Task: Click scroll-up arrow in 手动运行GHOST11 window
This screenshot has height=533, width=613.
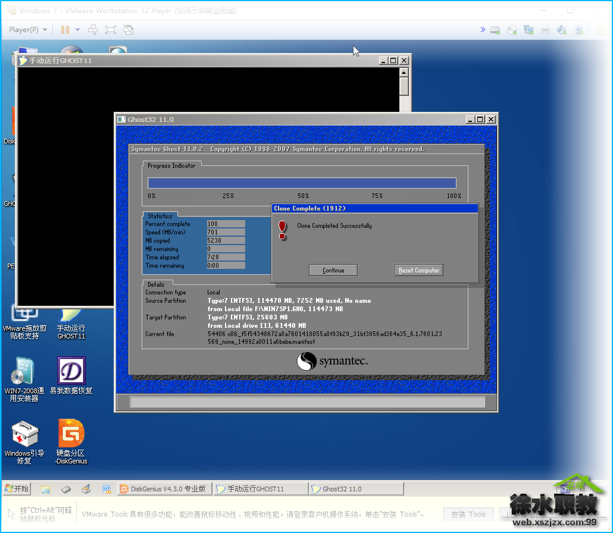Action: (404, 73)
